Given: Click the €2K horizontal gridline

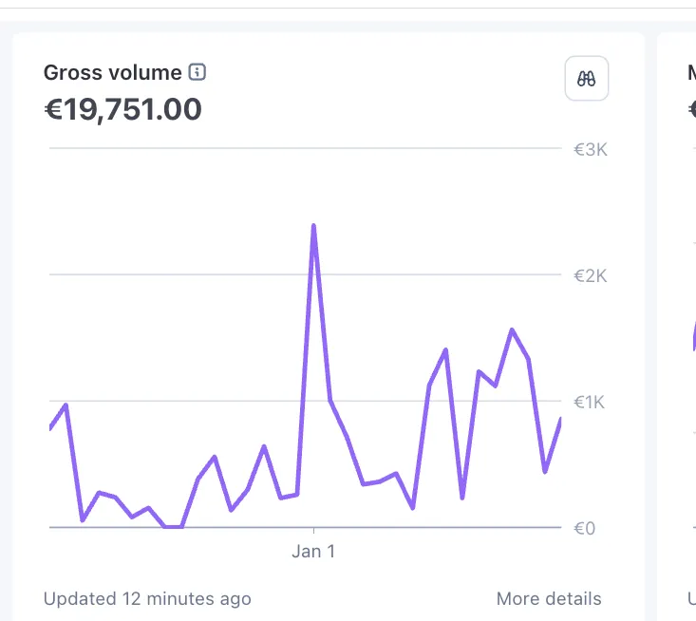Looking at the screenshot, I should [x=190, y=274].
